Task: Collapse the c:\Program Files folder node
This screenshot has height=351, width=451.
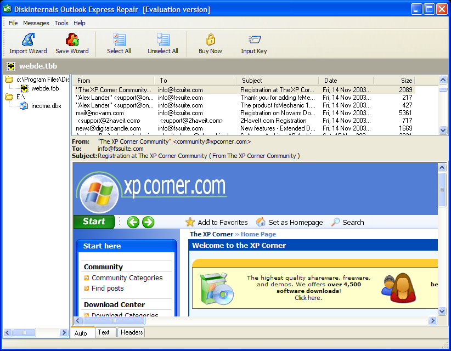Action: click(9, 80)
